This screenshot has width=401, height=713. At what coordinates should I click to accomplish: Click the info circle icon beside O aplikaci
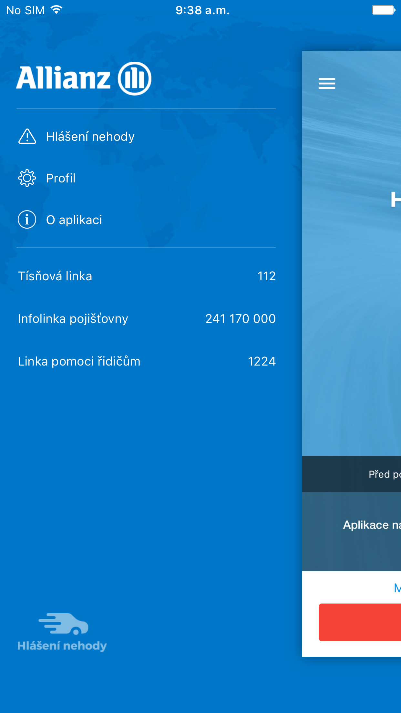27,220
